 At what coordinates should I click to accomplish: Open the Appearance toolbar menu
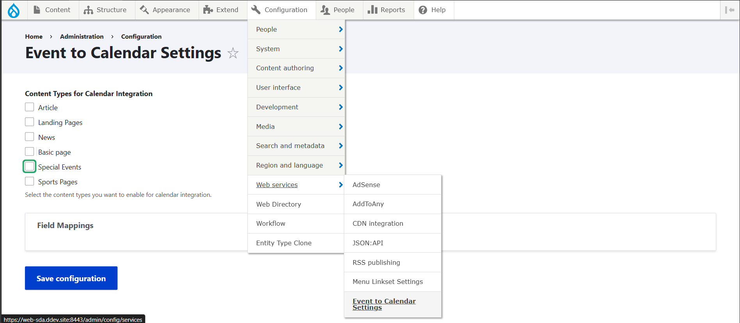[167, 10]
